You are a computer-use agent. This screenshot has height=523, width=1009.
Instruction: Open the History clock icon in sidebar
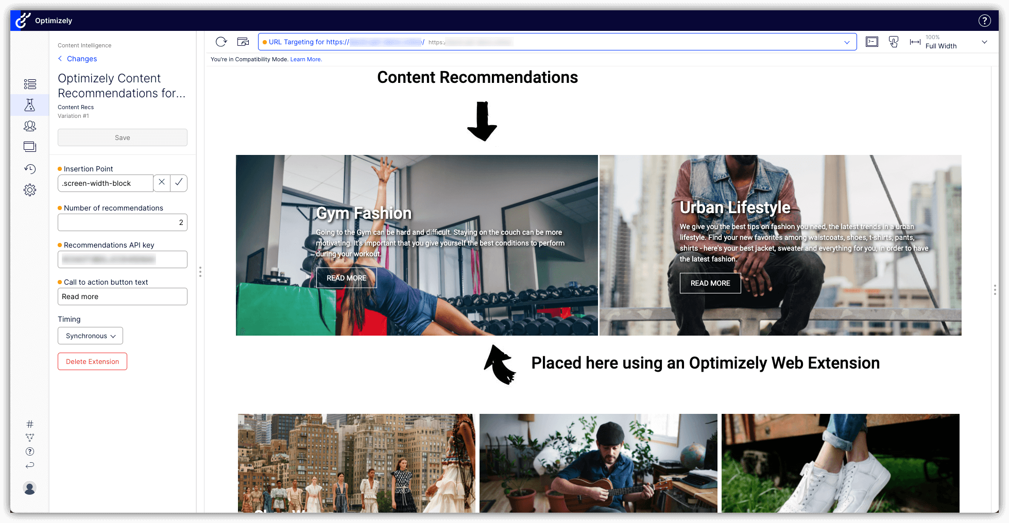(x=30, y=169)
